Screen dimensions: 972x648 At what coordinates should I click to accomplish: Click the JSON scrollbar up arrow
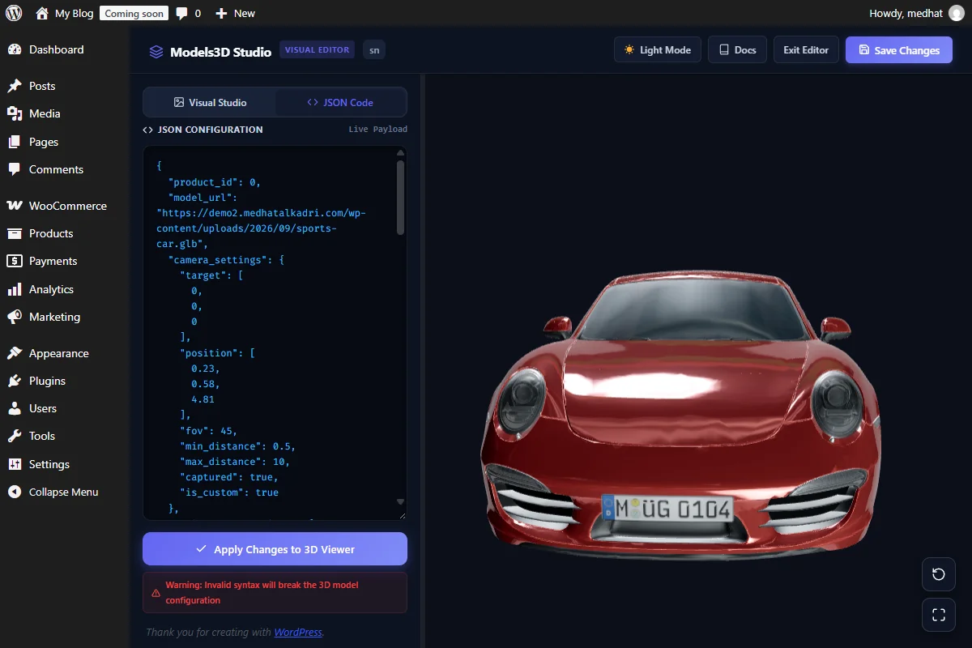click(400, 152)
